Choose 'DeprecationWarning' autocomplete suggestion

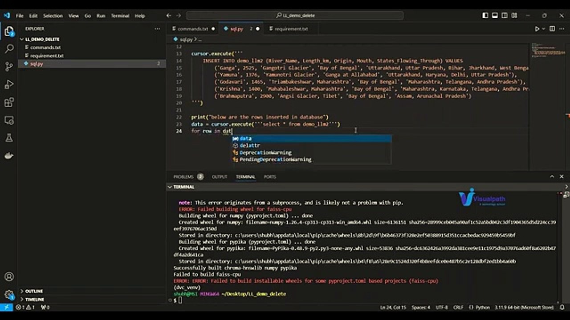311,153
